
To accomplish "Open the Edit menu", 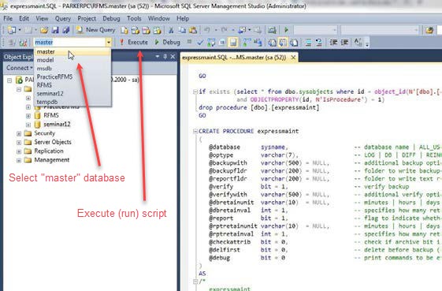I will point(24,19).
